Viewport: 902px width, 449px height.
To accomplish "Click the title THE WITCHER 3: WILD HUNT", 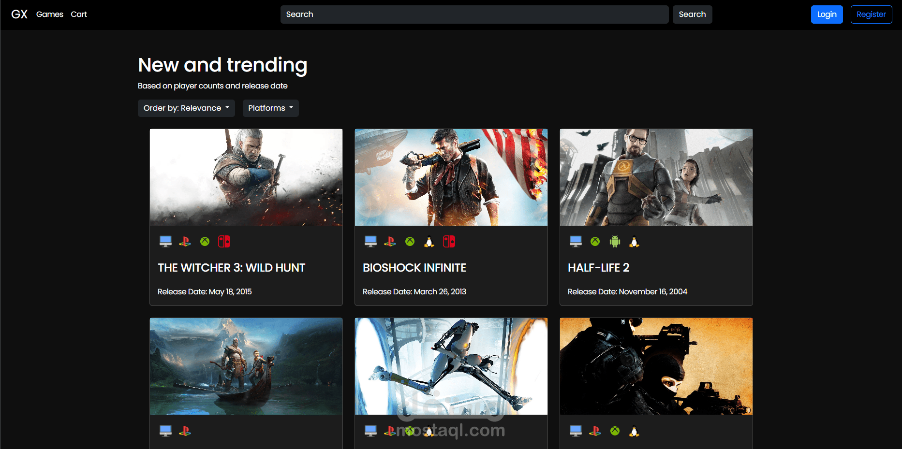I will (232, 268).
